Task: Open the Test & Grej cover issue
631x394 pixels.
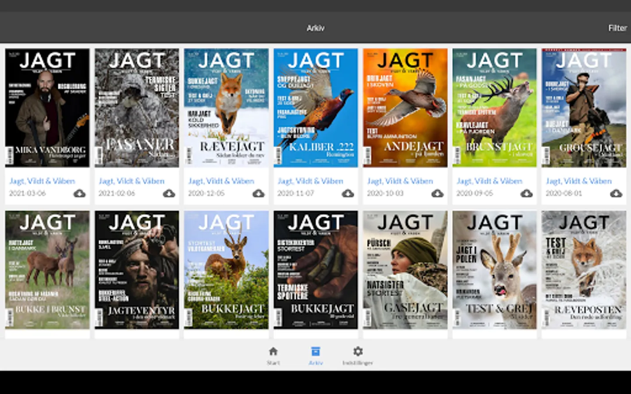Action: [494, 270]
